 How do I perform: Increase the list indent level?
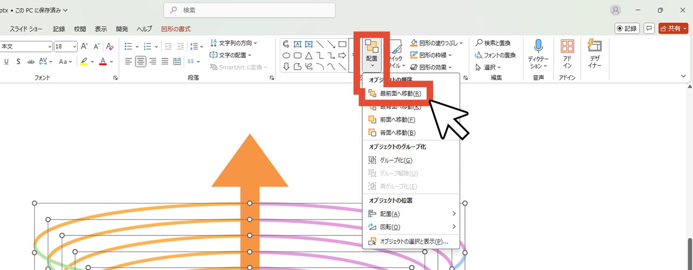click(x=180, y=47)
